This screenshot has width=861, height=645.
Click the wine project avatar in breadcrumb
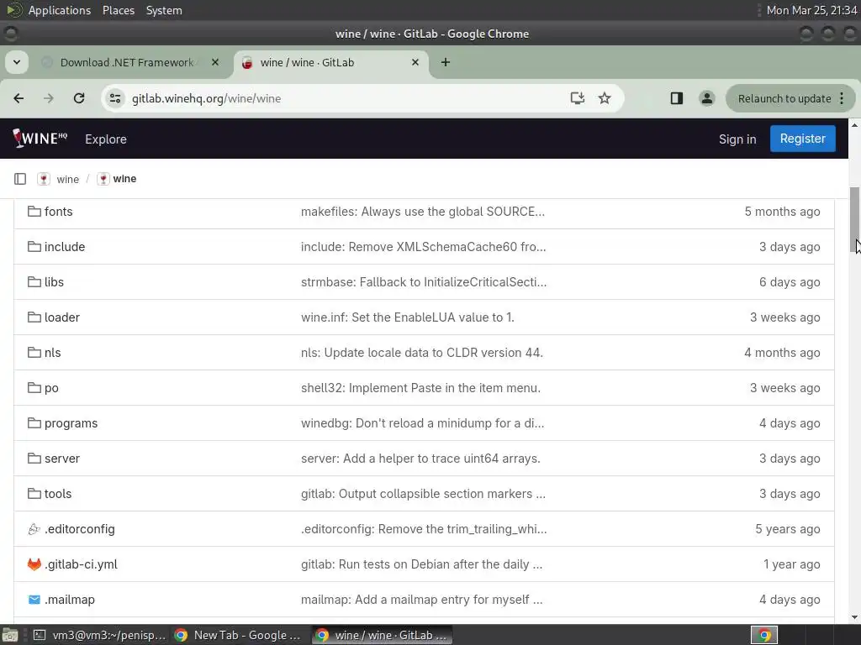point(103,179)
